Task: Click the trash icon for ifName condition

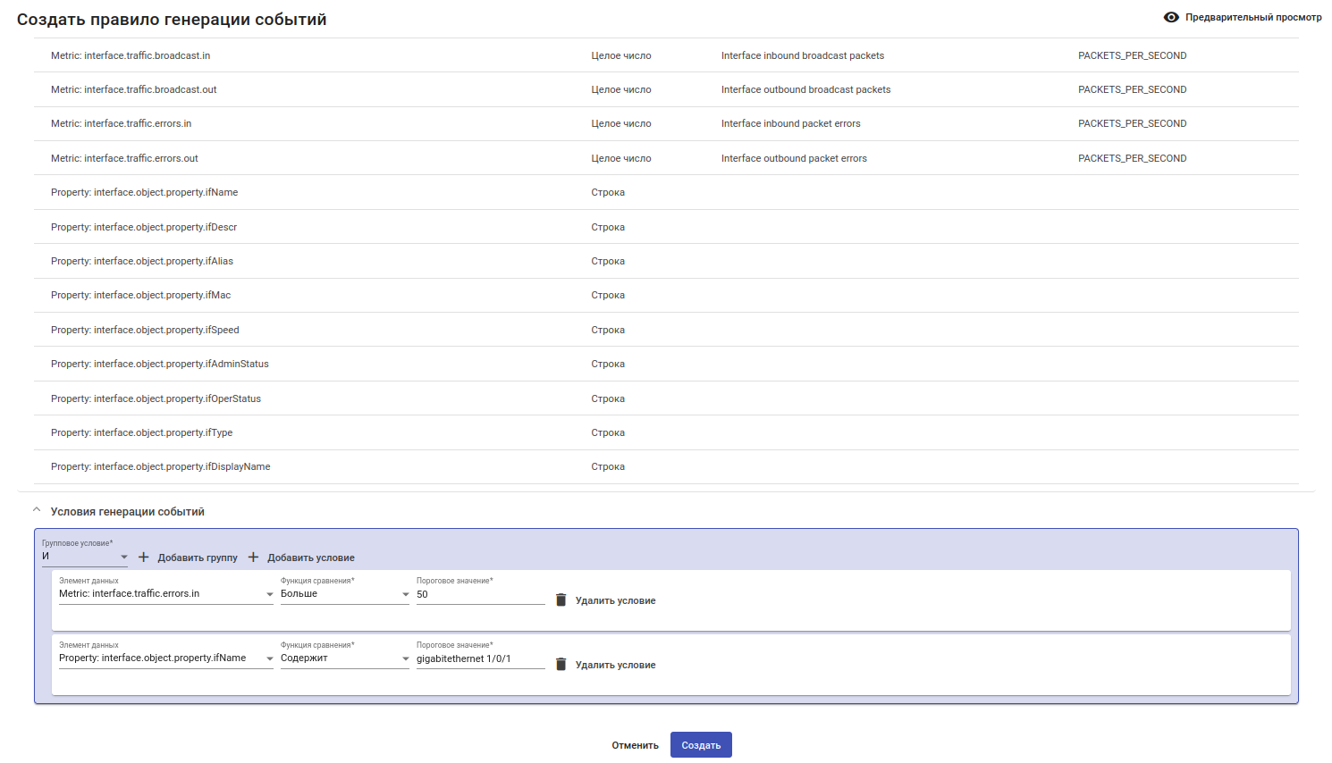Action: click(x=561, y=665)
